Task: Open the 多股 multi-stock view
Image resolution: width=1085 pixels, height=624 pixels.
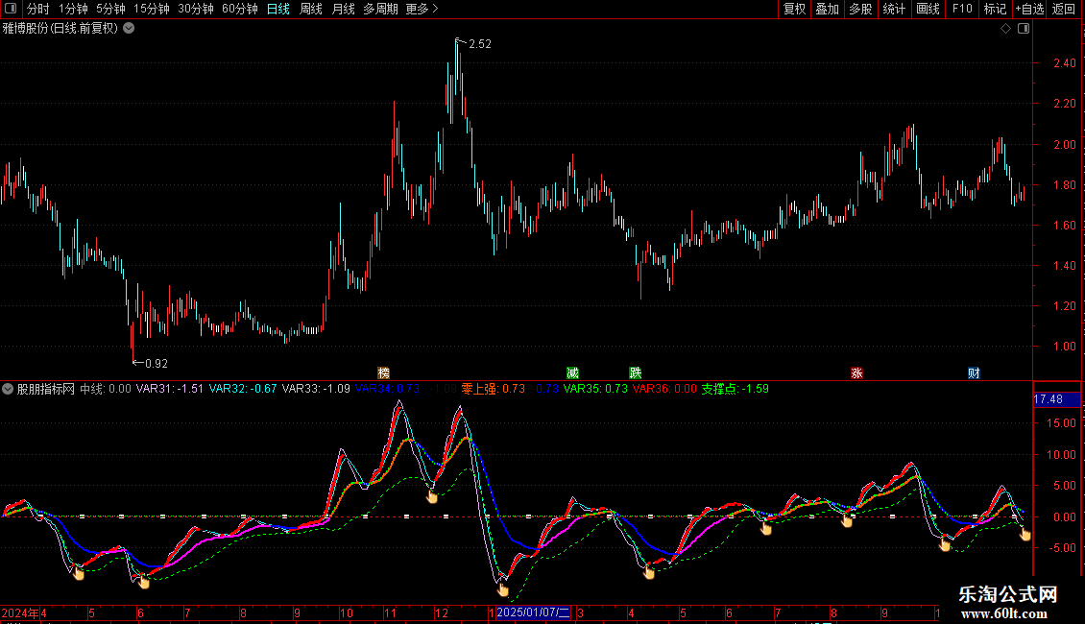Action: point(861,9)
